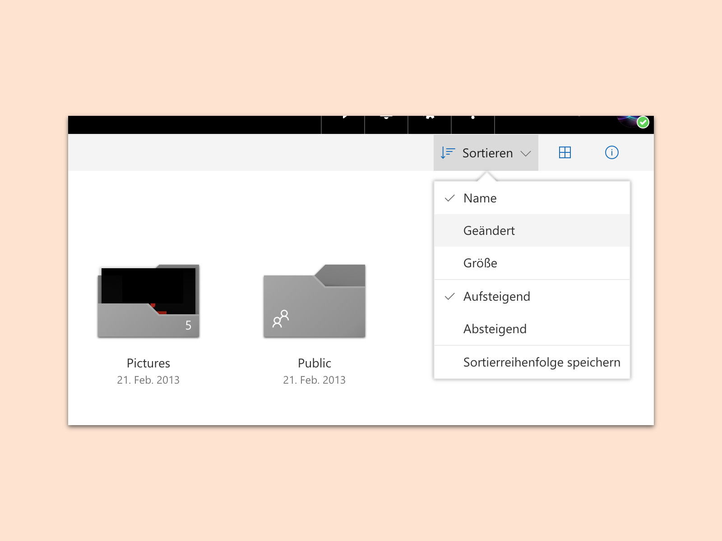The width and height of the screenshot is (722, 541).
Task: Open the Pictures folder thumbnail
Action: coord(148,301)
